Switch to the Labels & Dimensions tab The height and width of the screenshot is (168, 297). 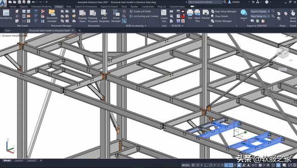point(86,7)
